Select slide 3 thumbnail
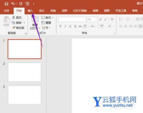143x113 pixels. click(x=25, y=95)
